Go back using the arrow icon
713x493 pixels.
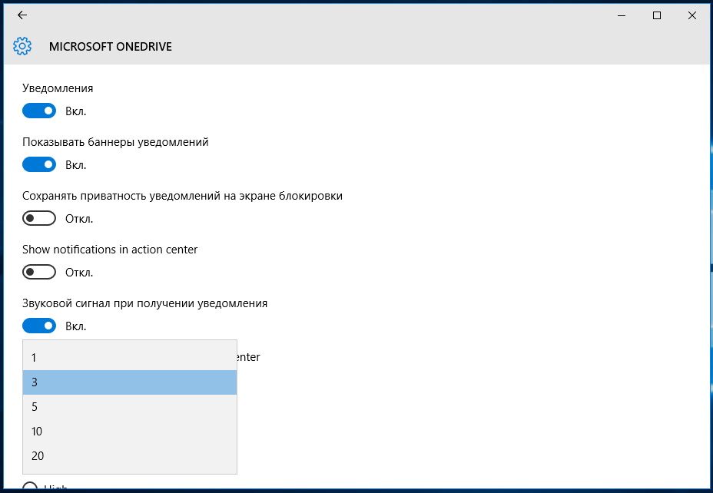pyautogui.click(x=22, y=15)
